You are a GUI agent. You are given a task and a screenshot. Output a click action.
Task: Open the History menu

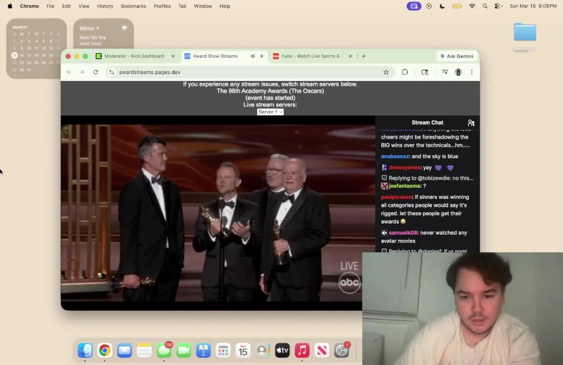(105, 6)
